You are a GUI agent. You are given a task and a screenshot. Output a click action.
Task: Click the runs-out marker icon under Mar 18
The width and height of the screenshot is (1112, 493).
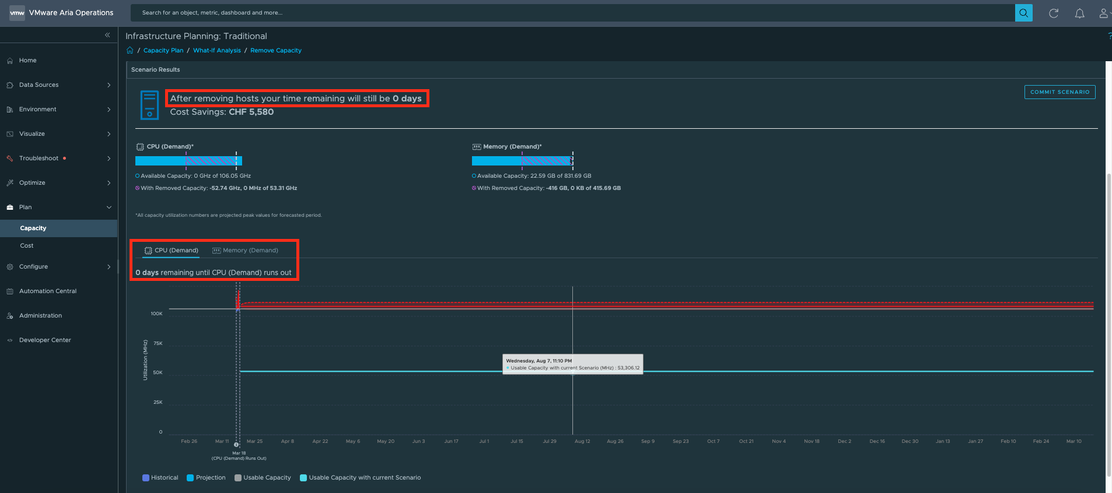236,445
